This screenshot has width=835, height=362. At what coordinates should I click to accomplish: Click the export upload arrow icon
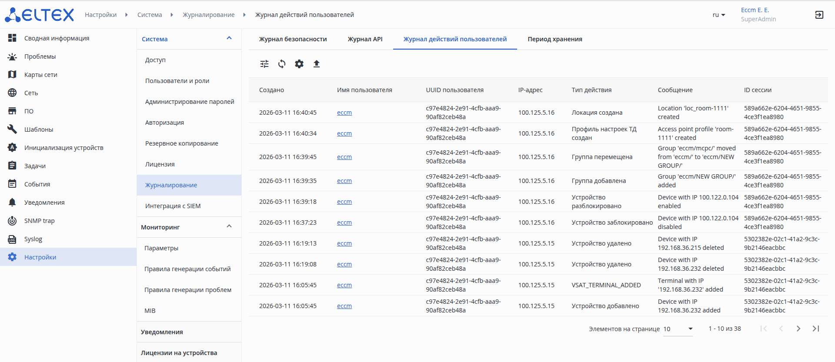tap(317, 64)
